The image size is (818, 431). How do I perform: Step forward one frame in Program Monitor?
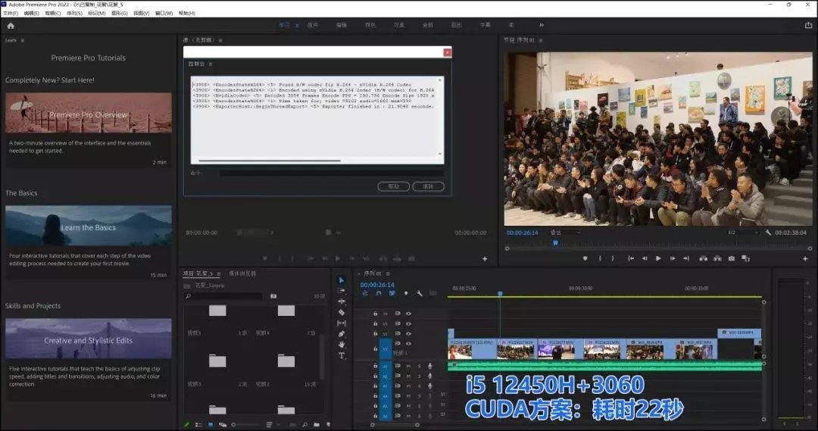673,258
